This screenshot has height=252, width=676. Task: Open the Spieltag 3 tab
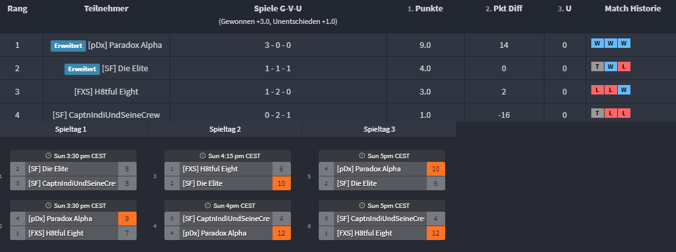pyautogui.click(x=379, y=129)
